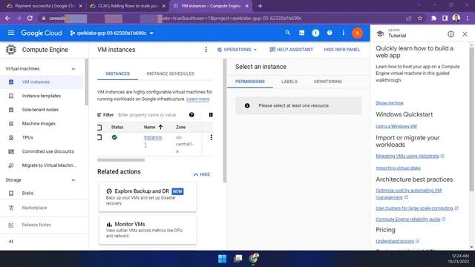The width and height of the screenshot is (475, 267).
Task: Click the Learn more link
Action: 198,99
